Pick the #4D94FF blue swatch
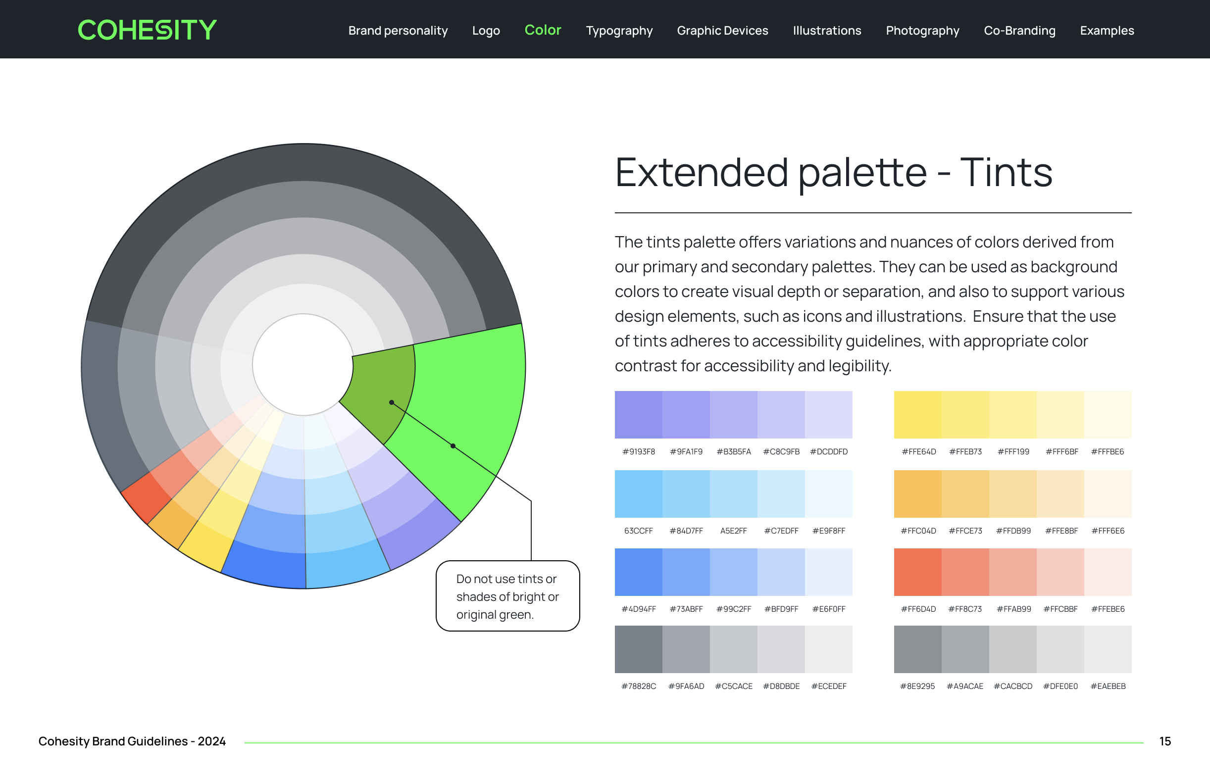The width and height of the screenshot is (1210, 783). [x=638, y=572]
